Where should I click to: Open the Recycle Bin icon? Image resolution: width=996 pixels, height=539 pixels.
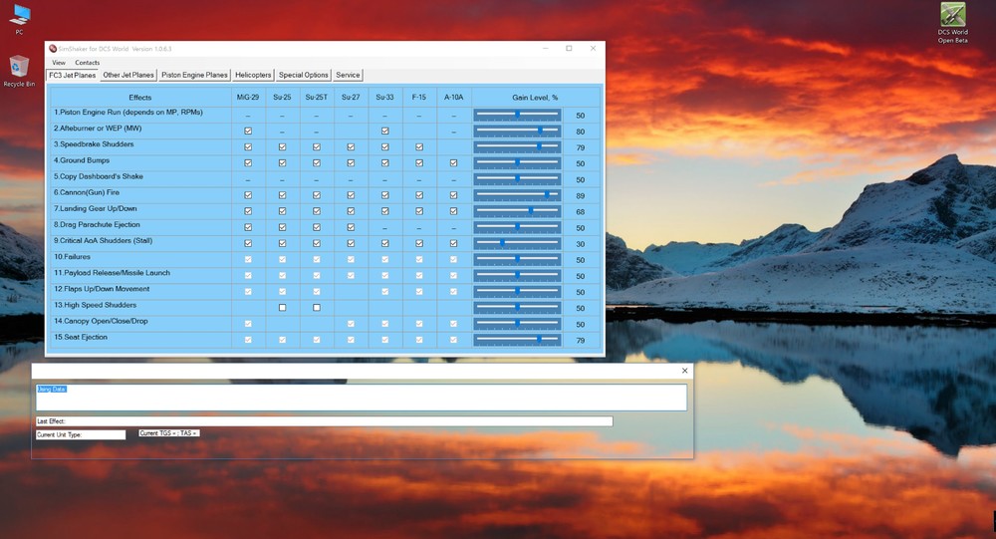pyautogui.click(x=19, y=71)
